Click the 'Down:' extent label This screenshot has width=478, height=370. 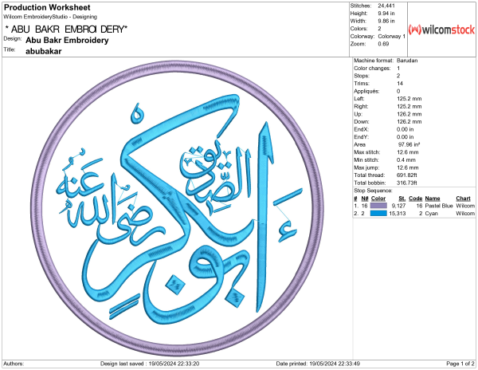click(x=361, y=122)
